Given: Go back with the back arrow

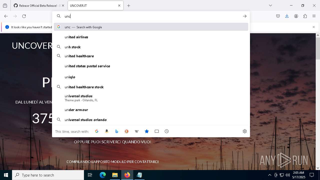Looking at the screenshot, I should pos(6,16).
